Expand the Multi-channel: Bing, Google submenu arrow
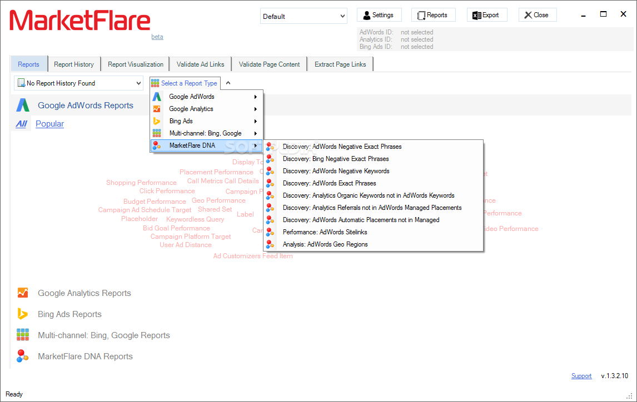This screenshot has width=637, height=402. (x=256, y=133)
